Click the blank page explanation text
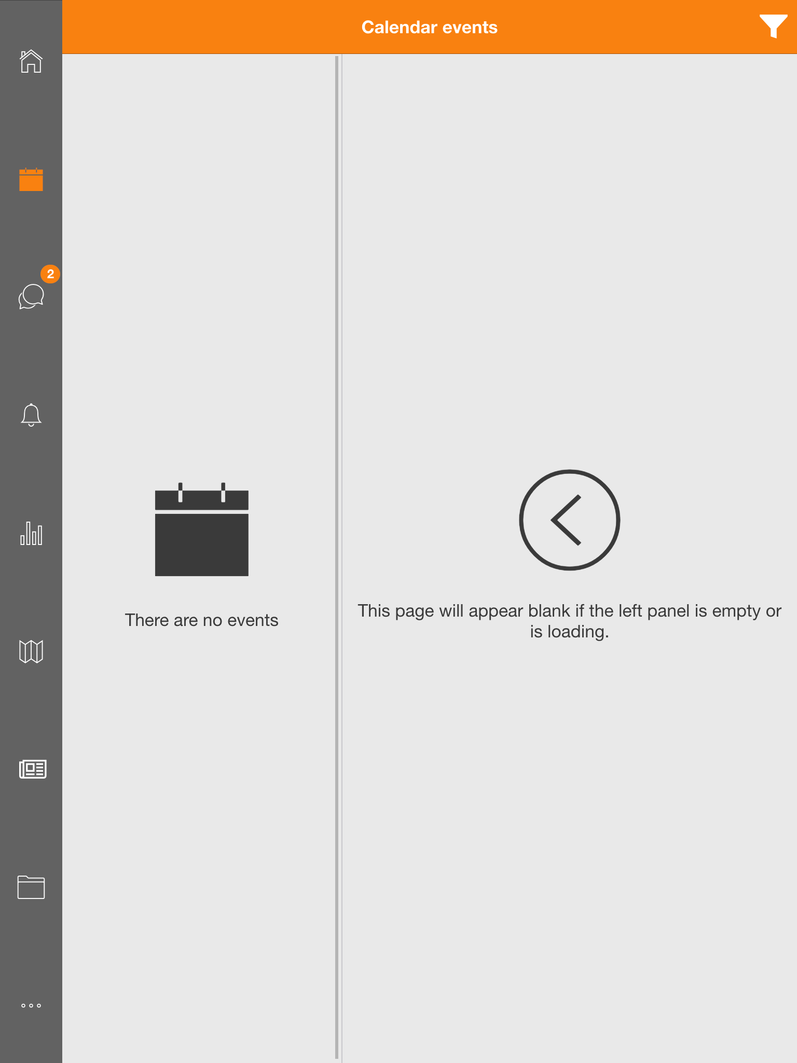This screenshot has width=797, height=1063. tap(570, 621)
